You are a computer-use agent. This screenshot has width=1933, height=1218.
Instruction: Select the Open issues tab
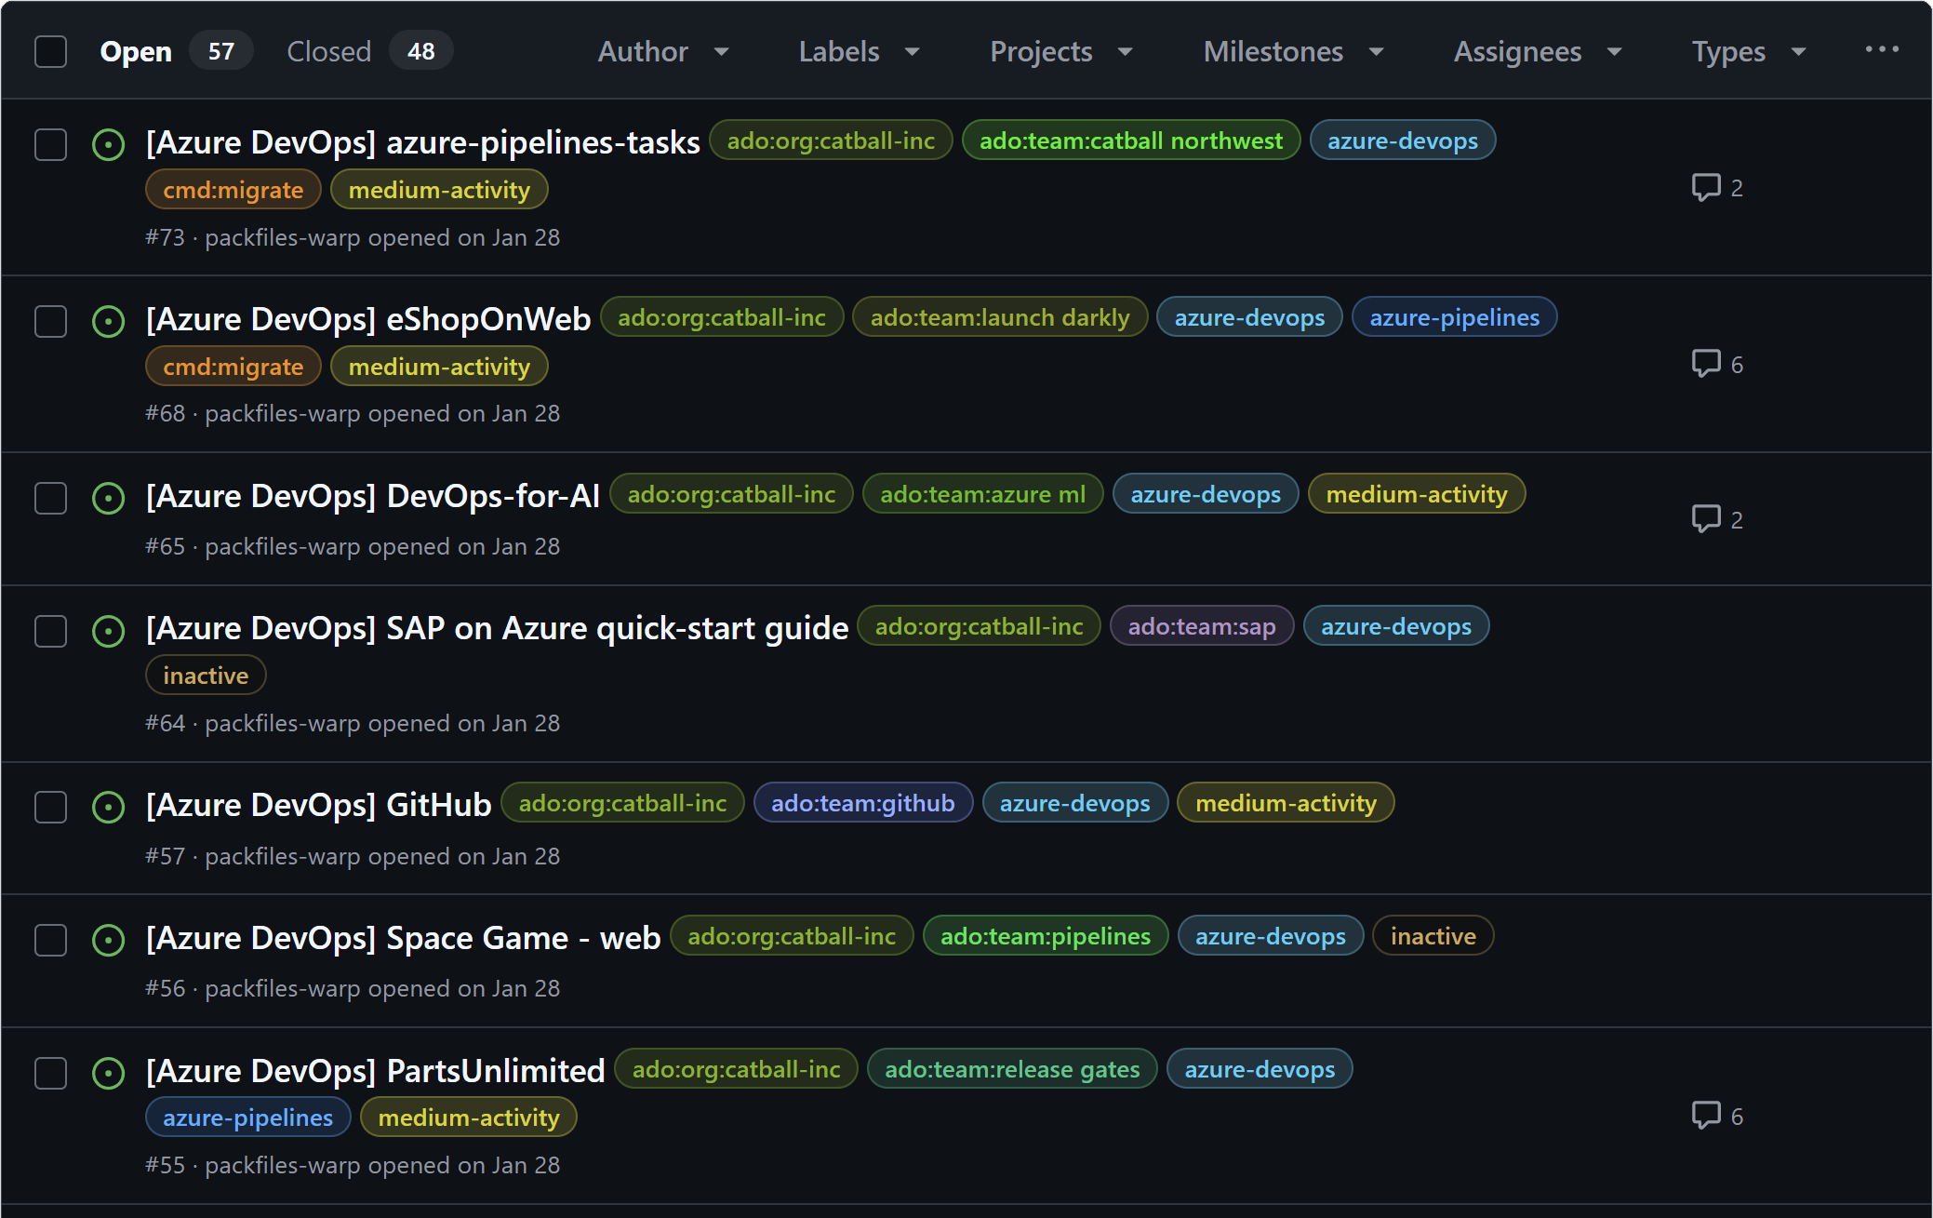pyautogui.click(x=135, y=51)
